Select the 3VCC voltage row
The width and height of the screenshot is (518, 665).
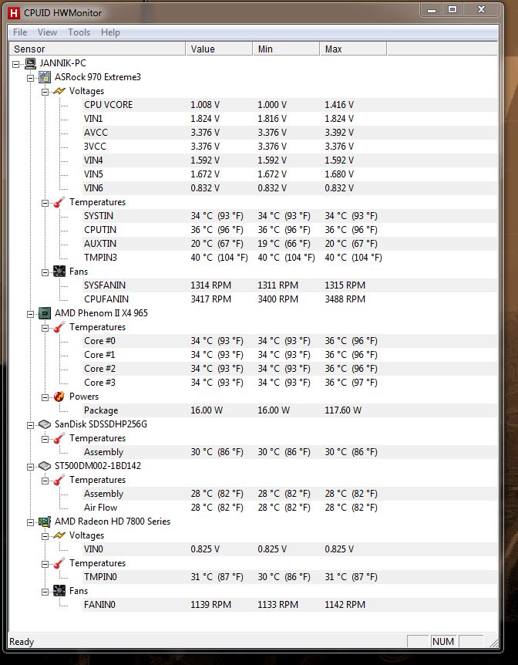[x=290, y=147]
